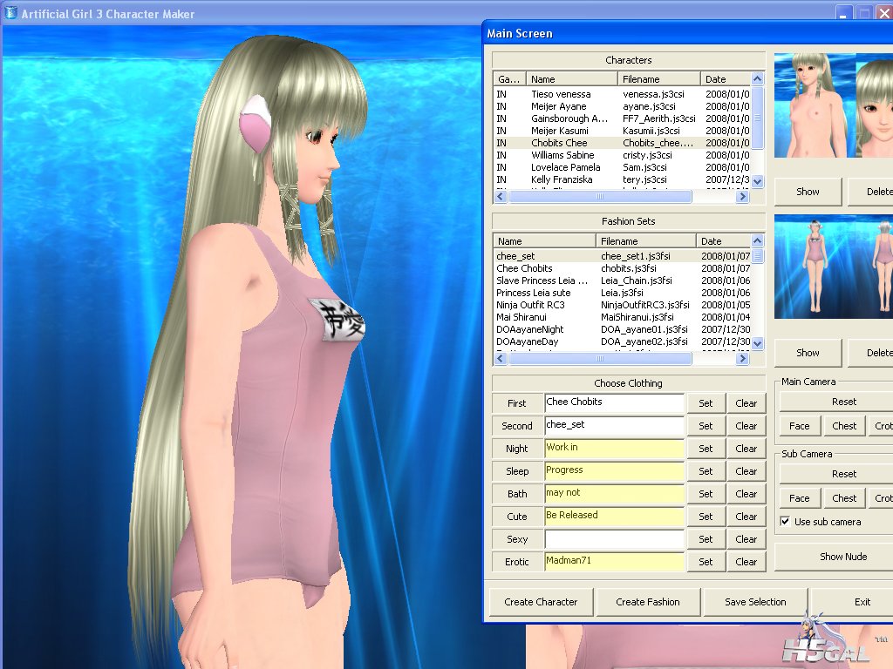Viewport: 893px width, 669px height.
Task: Clear the First clothing slot
Action: click(746, 403)
